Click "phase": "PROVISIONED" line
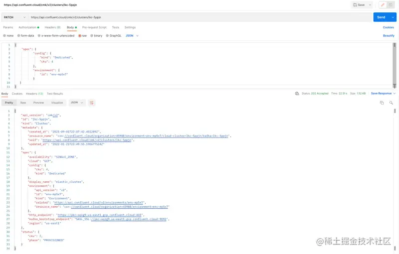Viewport: 399px width, 254px height. click(x=46, y=240)
